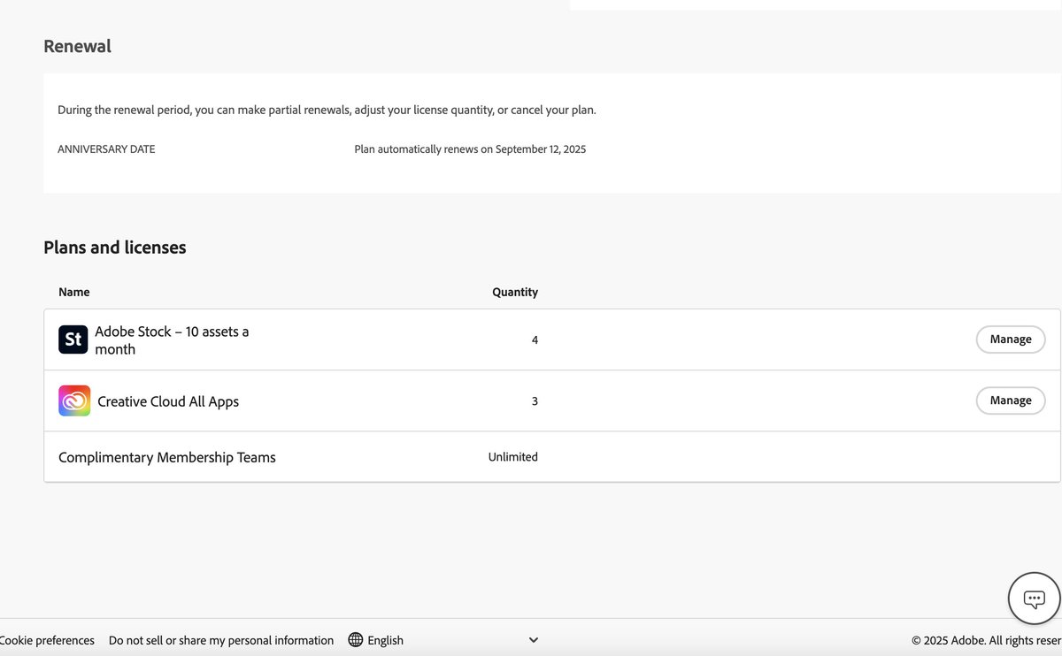Select the Adobe Stock – 10 assets a month name
Image resolution: width=1062 pixels, height=656 pixels.
click(172, 340)
